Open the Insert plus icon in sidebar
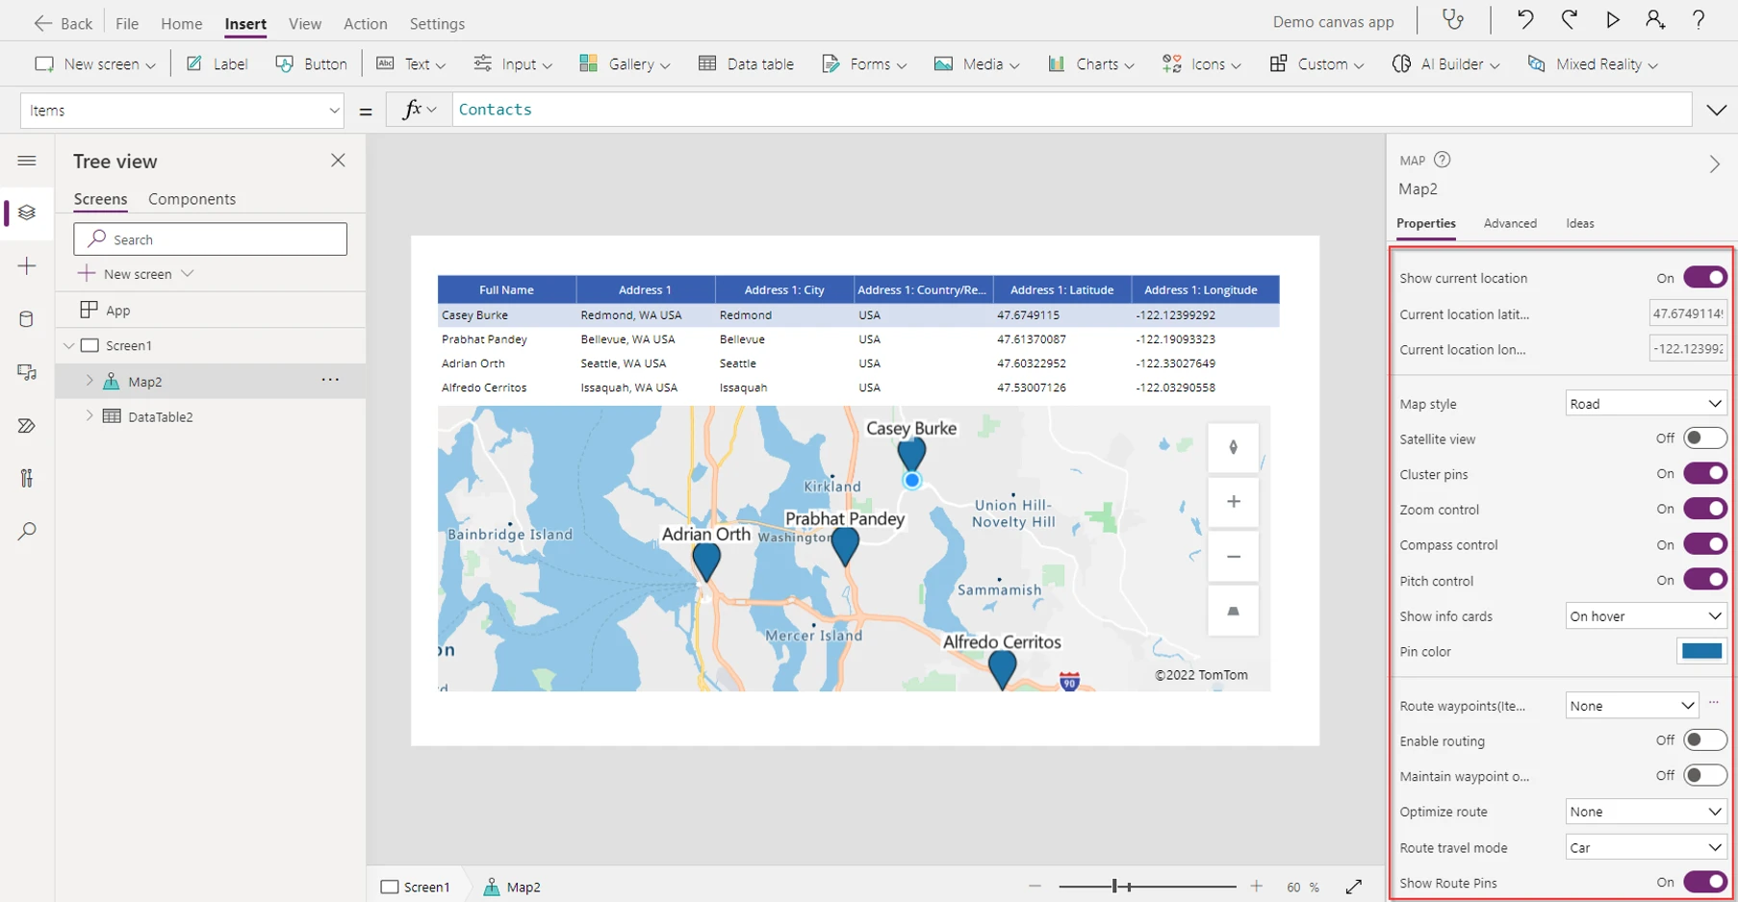Viewport: 1738px width, 902px height. tap(27, 266)
